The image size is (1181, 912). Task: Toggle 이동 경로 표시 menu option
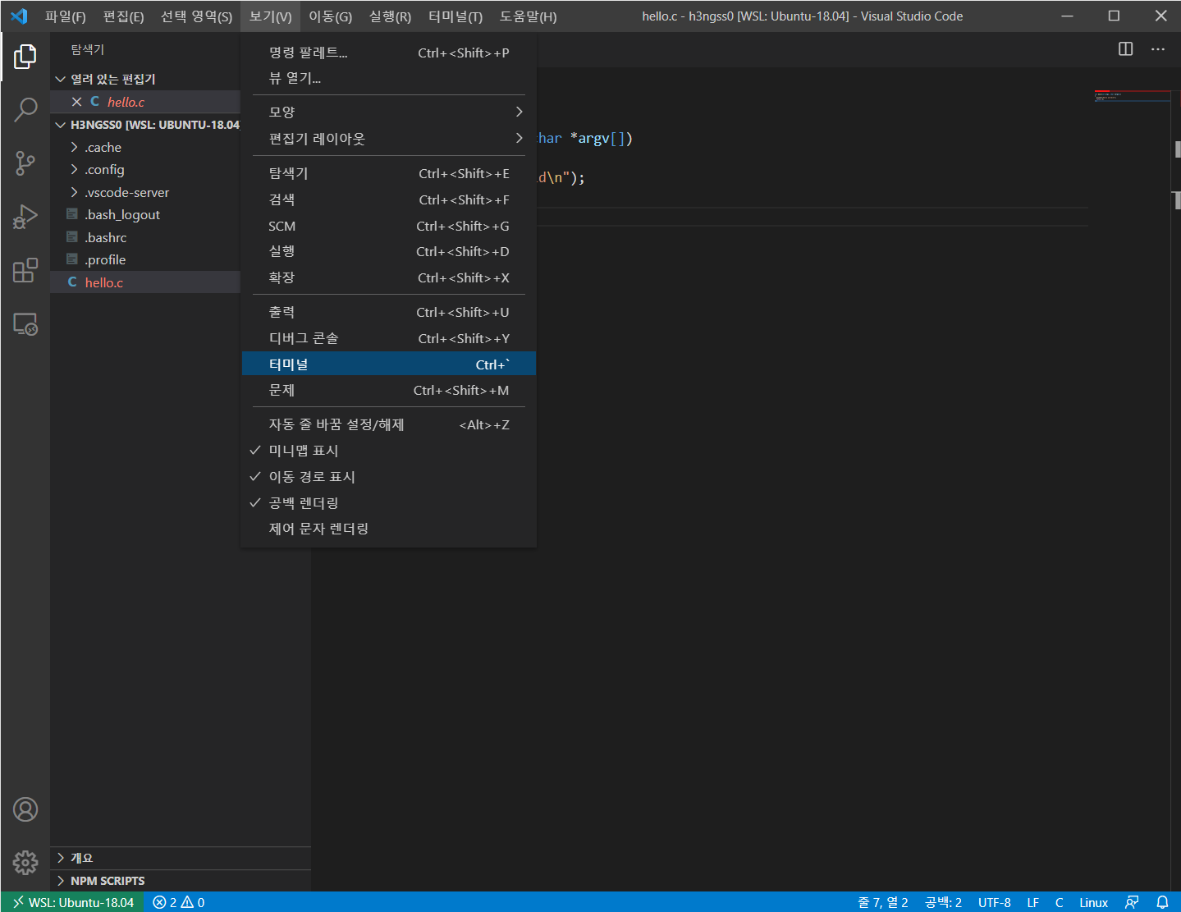tap(389, 477)
